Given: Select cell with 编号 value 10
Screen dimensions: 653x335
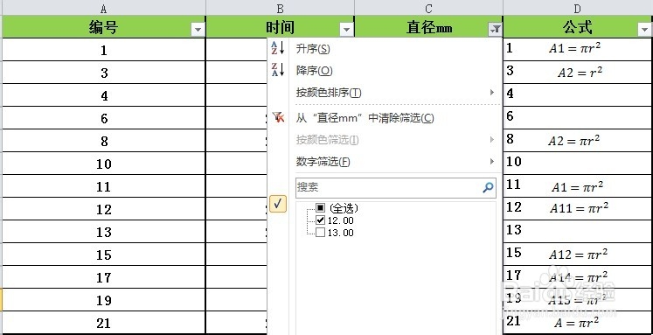Looking at the screenshot, I should (x=104, y=164).
